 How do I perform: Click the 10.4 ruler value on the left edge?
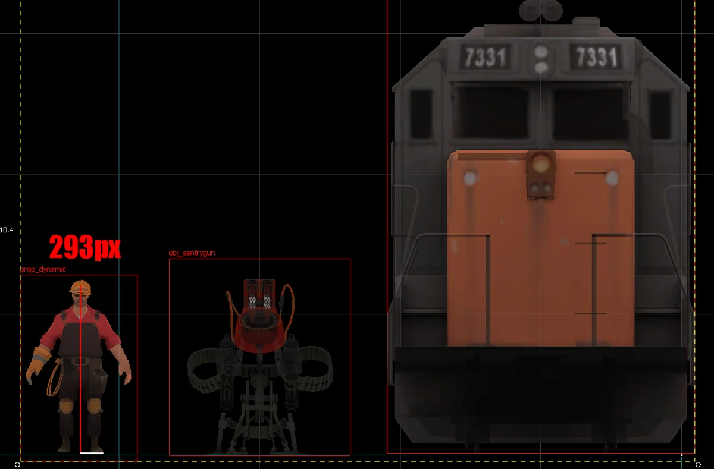[7, 229]
